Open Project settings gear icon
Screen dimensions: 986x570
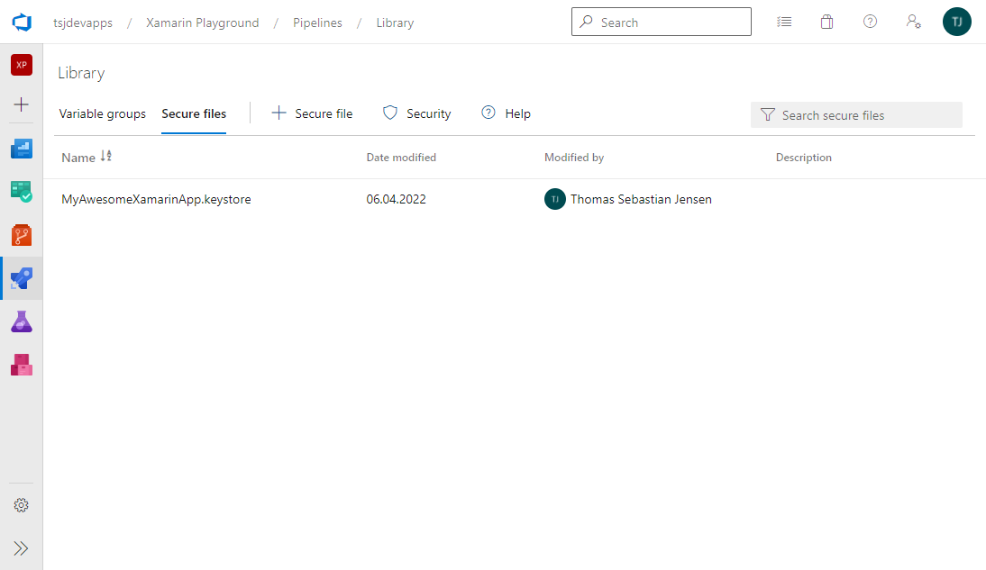pos(22,505)
